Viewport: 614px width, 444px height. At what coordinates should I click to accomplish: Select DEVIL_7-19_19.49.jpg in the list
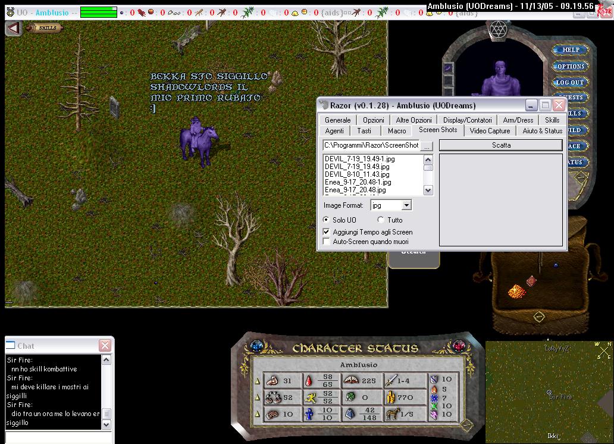[357, 167]
